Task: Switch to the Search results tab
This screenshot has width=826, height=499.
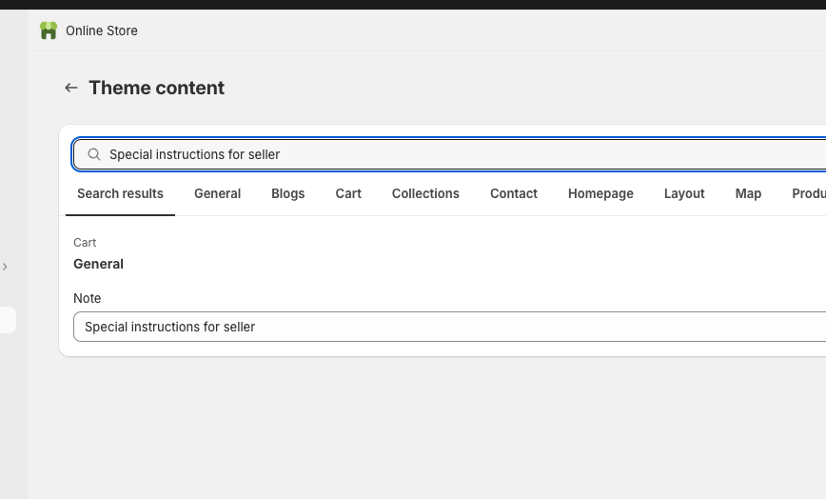Action: pyautogui.click(x=120, y=193)
